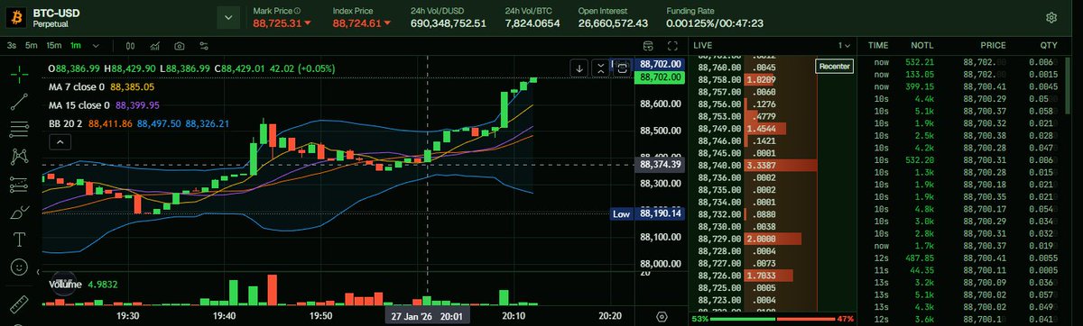Take a chart snapshot with camera icon
Screen dimensions: 1083x326
pos(180,45)
